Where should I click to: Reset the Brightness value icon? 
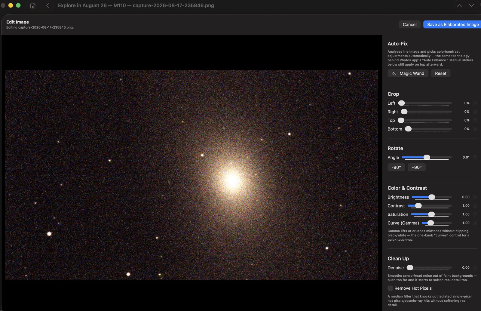[475, 197]
